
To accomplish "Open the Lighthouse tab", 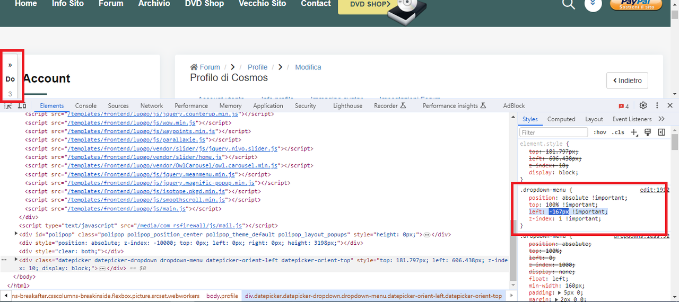I will click(x=347, y=106).
